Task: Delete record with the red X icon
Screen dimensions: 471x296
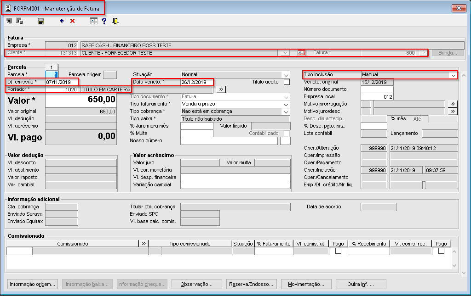Action: [x=72, y=21]
